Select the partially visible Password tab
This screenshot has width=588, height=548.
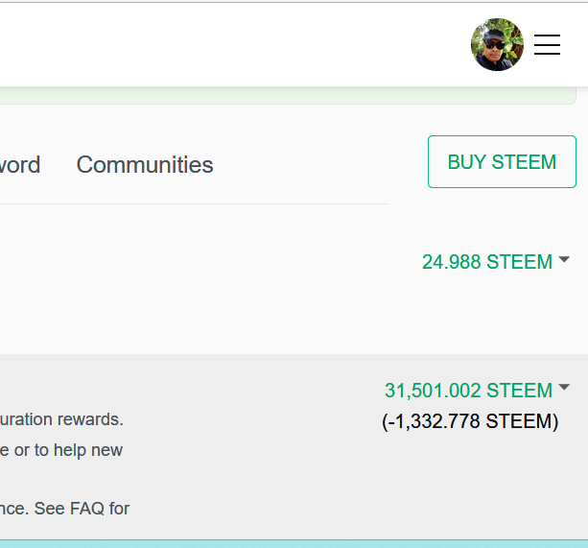[20, 165]
